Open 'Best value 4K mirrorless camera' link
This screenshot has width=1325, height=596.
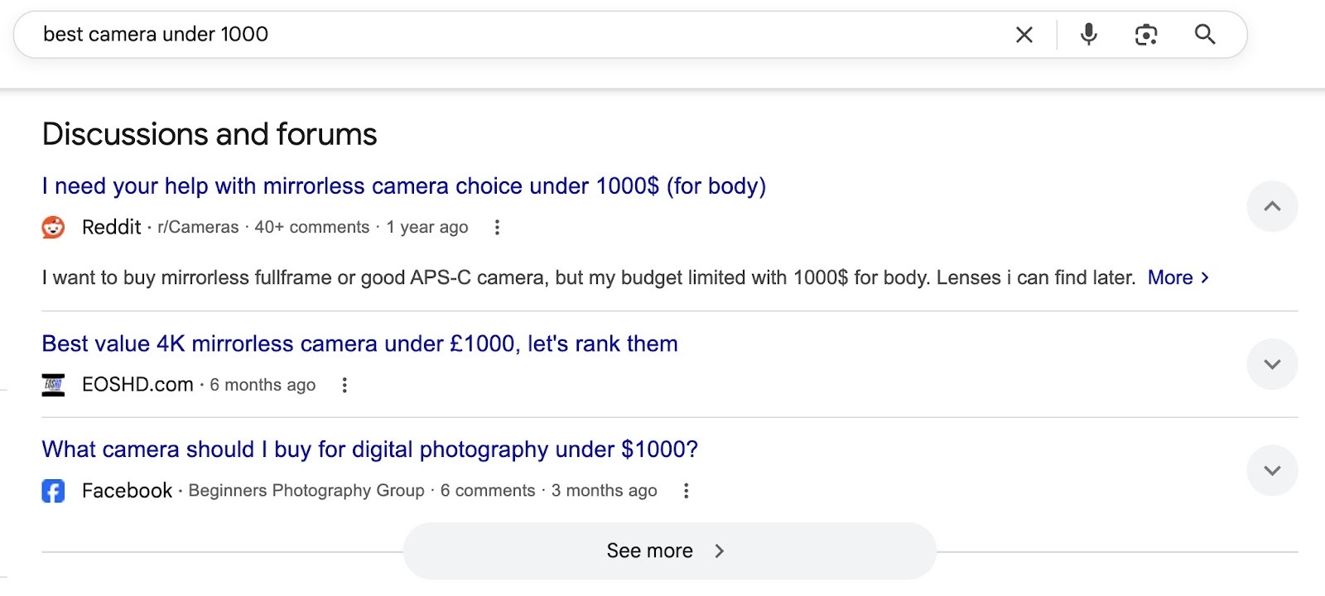pyautogui.click(x=359, y=344)
